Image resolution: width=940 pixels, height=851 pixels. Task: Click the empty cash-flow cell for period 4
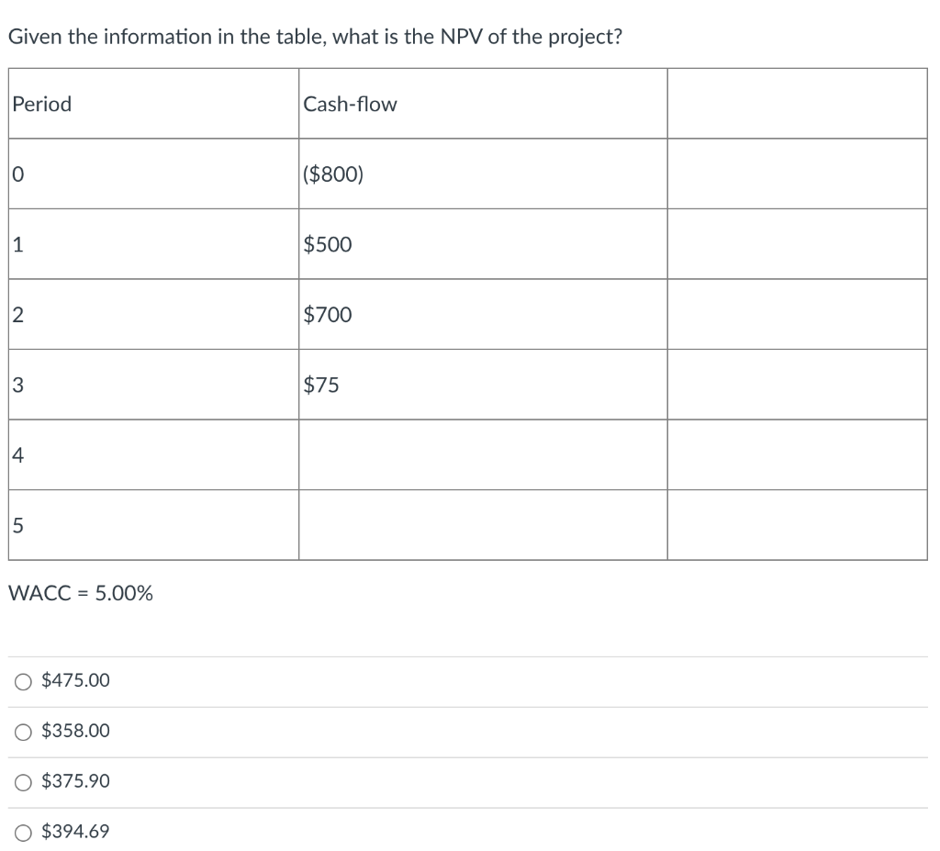[x=482, y=454]
